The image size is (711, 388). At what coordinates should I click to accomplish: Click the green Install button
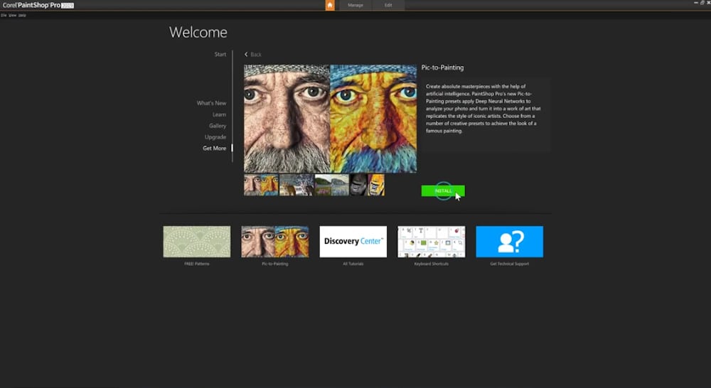click(443, 190)
